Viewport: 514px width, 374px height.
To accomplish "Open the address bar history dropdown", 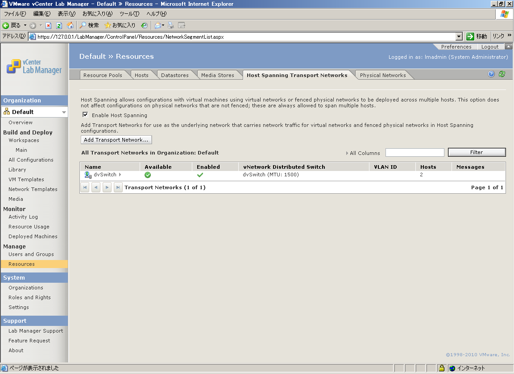I will click(459, 37).
